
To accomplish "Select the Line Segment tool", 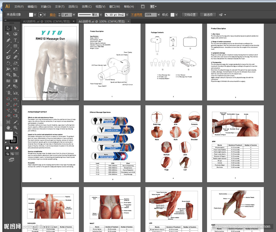I will (8, 46).
